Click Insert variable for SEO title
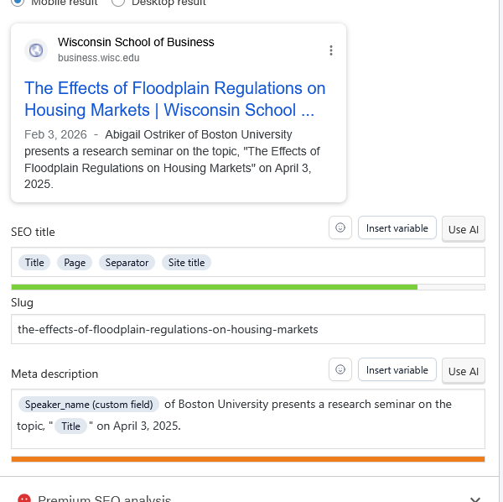The width and height of the screenshot is (503, 502). pos(397,228)
